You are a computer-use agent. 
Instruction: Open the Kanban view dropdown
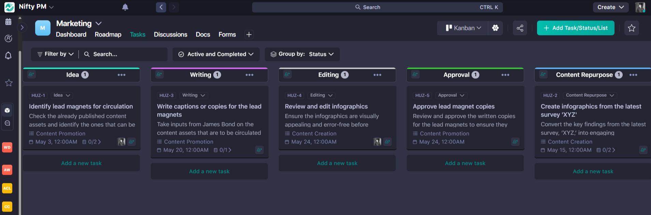(x=463, y=28)
